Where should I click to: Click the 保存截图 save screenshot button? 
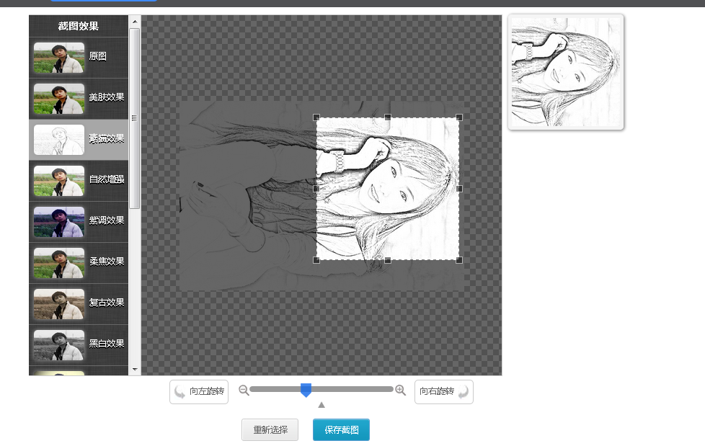(341, 430)
